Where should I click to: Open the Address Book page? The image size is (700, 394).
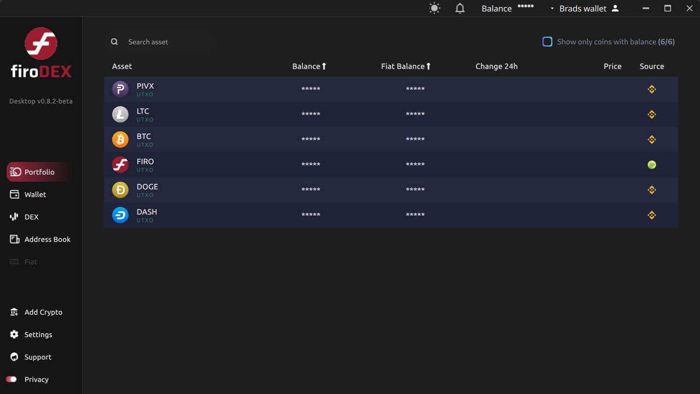[x=48, y=239]
